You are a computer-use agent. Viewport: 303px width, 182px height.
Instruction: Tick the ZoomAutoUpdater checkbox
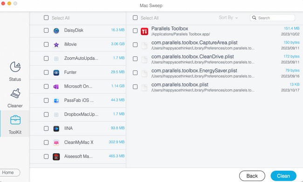pyautogui.click(x=46, y=58)
